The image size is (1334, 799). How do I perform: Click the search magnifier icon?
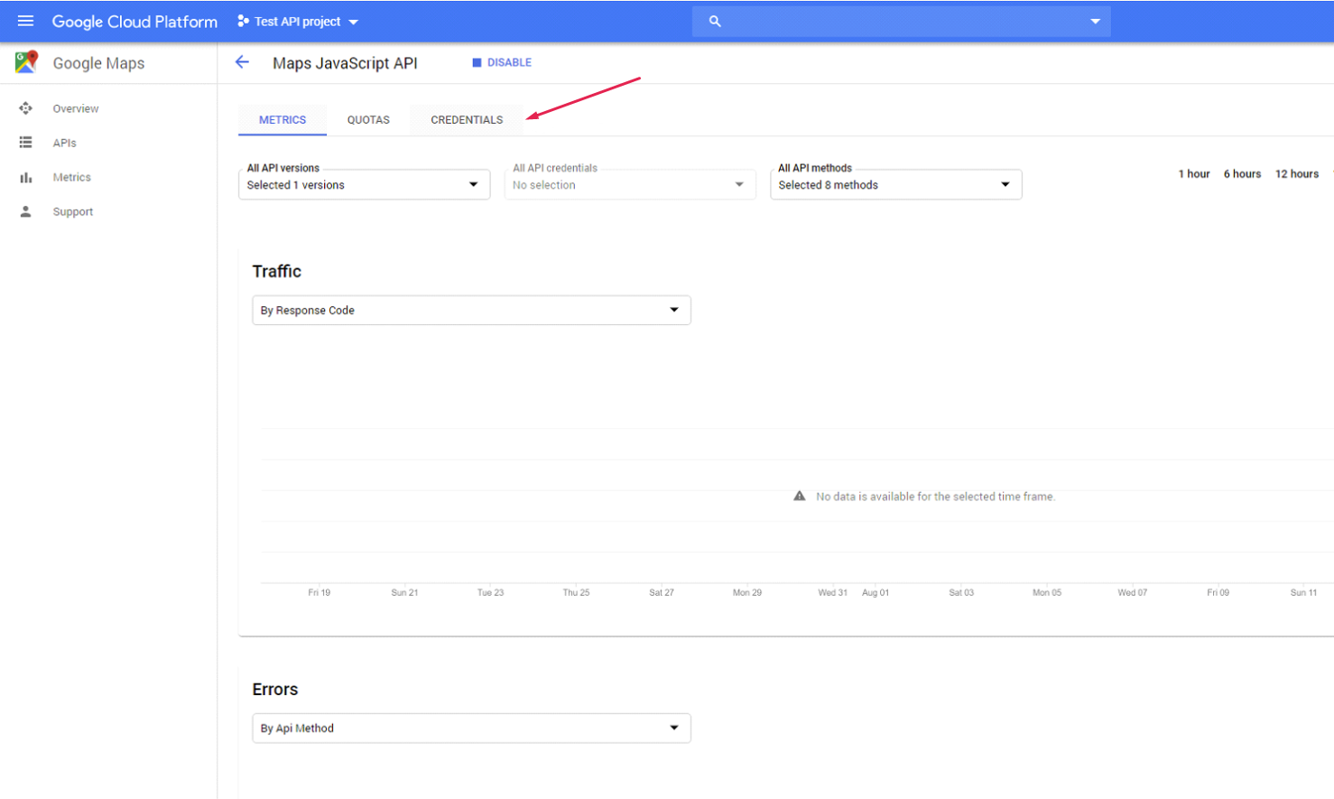point(715,21)
